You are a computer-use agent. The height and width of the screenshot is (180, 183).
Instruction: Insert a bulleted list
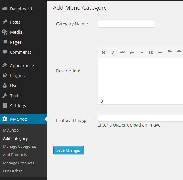[132, 52]
